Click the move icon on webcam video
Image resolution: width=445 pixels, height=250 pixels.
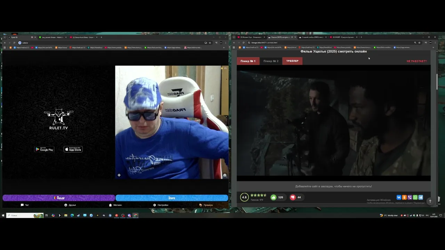119,175
